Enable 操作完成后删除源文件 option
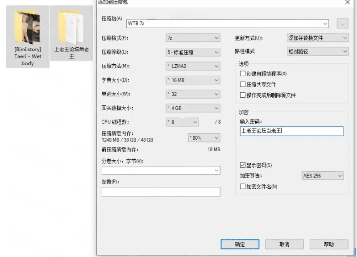This screenshot has width=357, height=257. coord(243,95)
